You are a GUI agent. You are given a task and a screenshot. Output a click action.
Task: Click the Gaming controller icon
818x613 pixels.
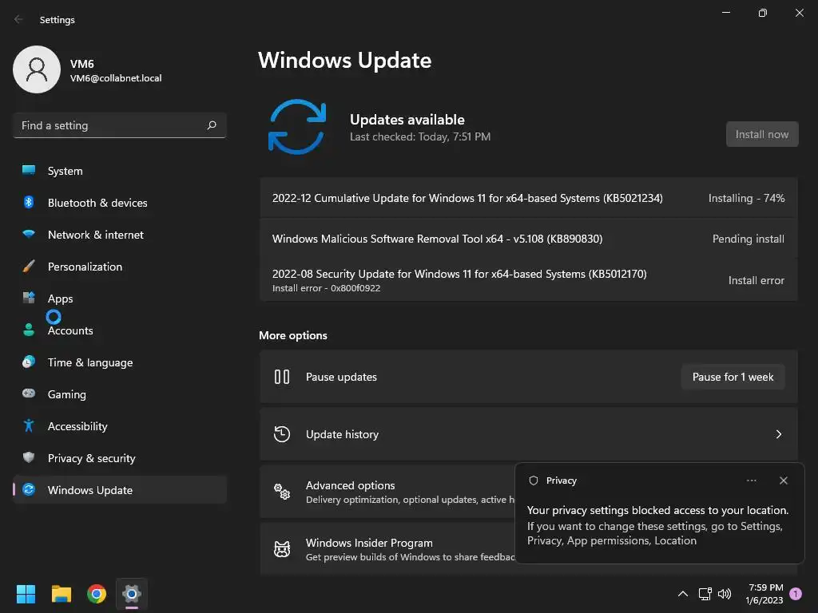tap(29, 394)
